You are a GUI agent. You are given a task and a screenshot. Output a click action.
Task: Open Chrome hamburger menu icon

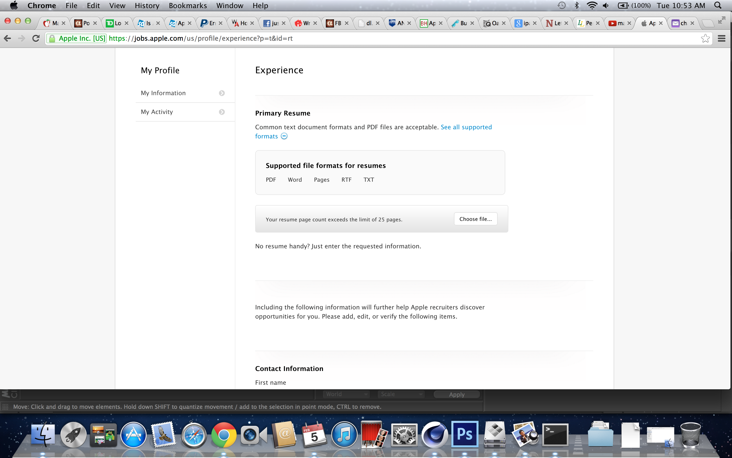click(721, 38)
